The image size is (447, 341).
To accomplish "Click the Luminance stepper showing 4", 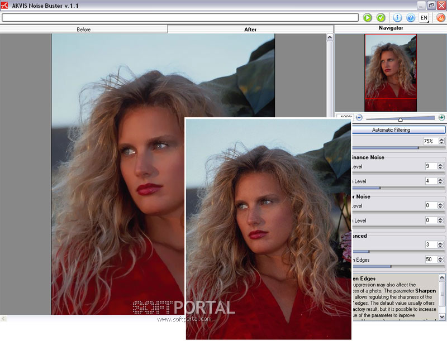I will (440, 181).
